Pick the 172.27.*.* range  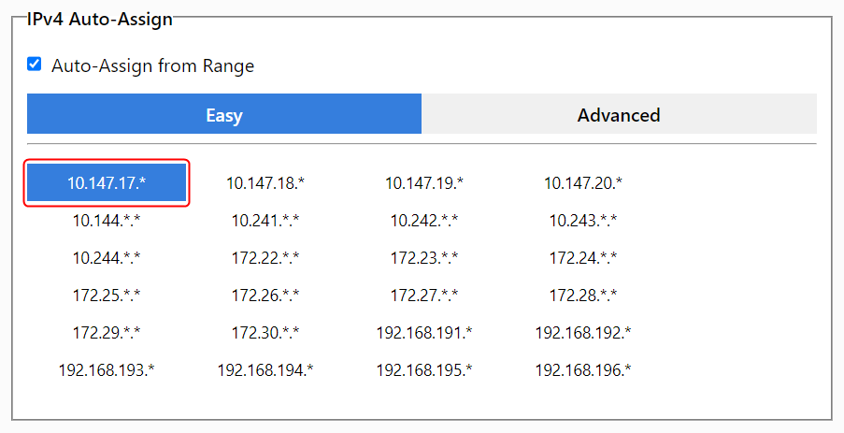(x=424, y=295)
